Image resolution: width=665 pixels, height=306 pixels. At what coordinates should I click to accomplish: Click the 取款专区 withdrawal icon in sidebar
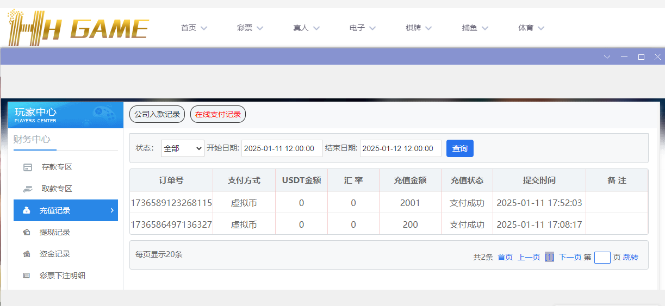27,189
